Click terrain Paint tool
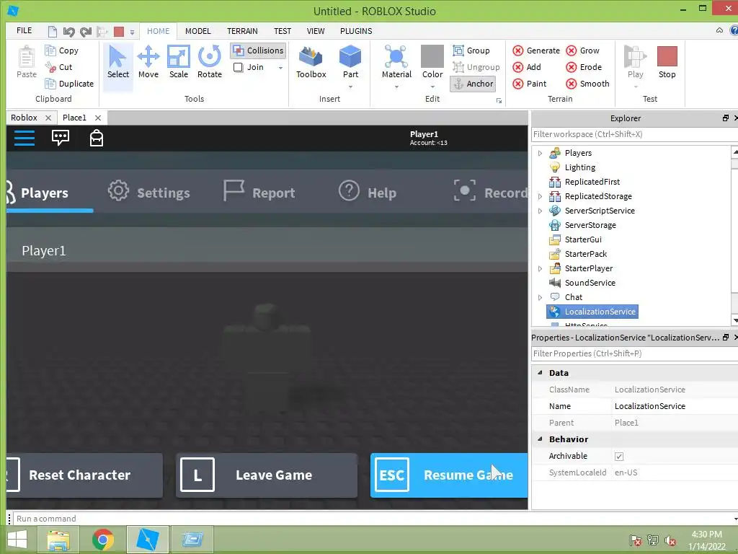This screenshot has width=738, height=554. [530, 84]
